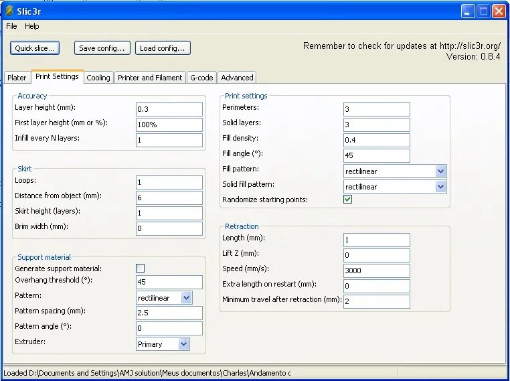Click the Pattern angle field

point(169,328)
